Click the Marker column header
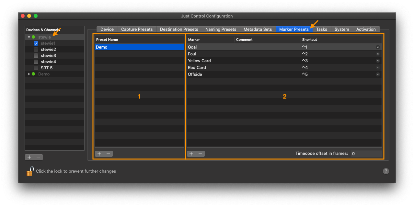 pos(211,40)
